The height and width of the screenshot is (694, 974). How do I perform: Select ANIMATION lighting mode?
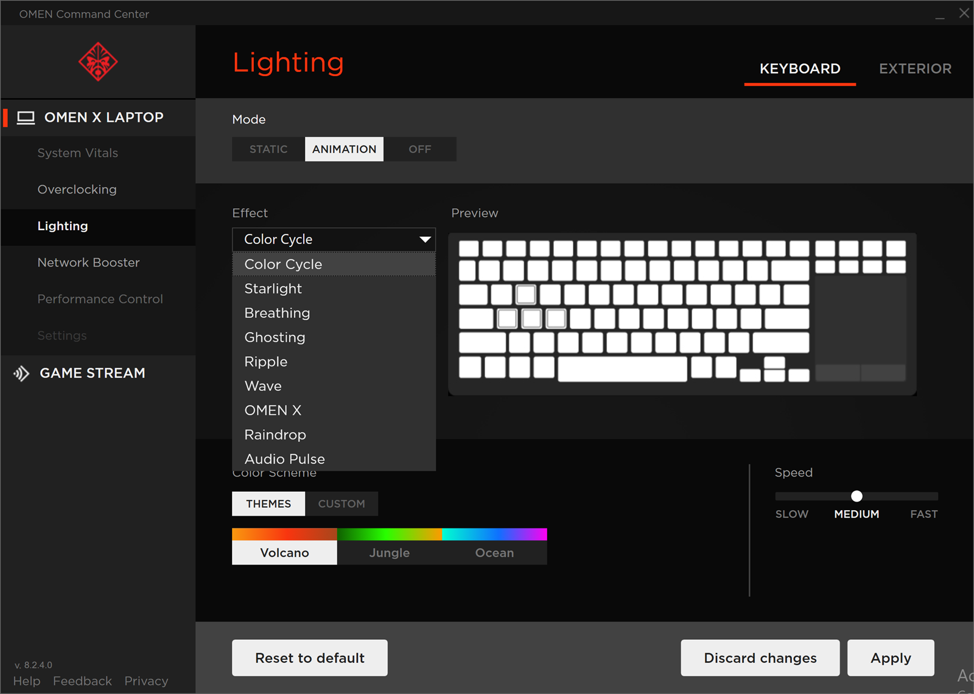pyautogui.click(x=344, y=149)
